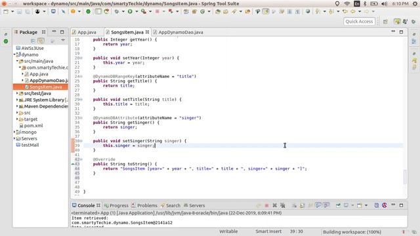Open the Problems tab
This screenshot has height=236, width=420.
coord(144,205)
